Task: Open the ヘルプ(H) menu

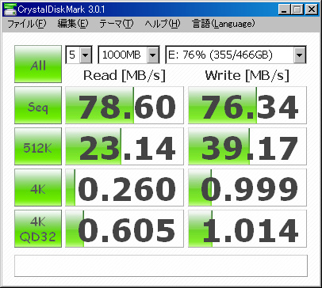Action: pyautogui.click(x=163, y=24)
